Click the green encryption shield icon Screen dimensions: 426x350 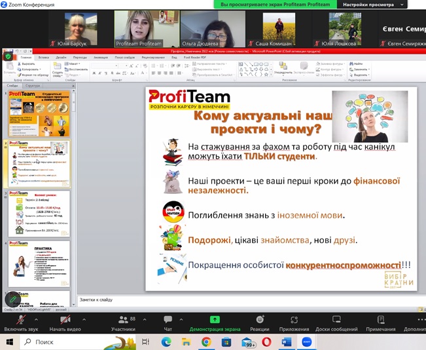[x=8, y=56]
